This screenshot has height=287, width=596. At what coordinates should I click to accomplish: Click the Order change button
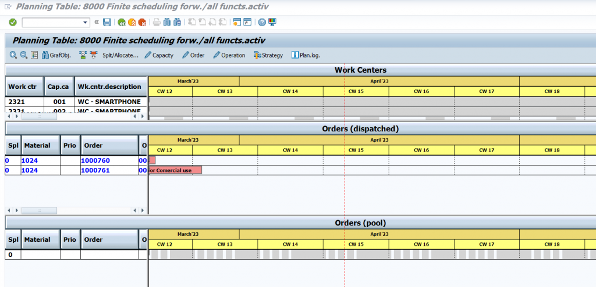tap(193, 55)
